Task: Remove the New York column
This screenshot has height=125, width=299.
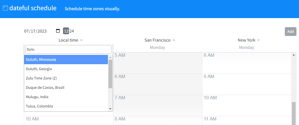Action: point(258,40)
